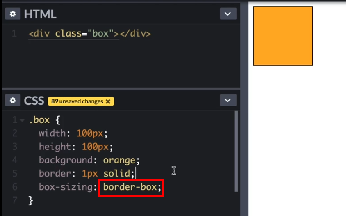346x216 pixels.
Task: Select the CSS panel title
Action: coord(34,101)
